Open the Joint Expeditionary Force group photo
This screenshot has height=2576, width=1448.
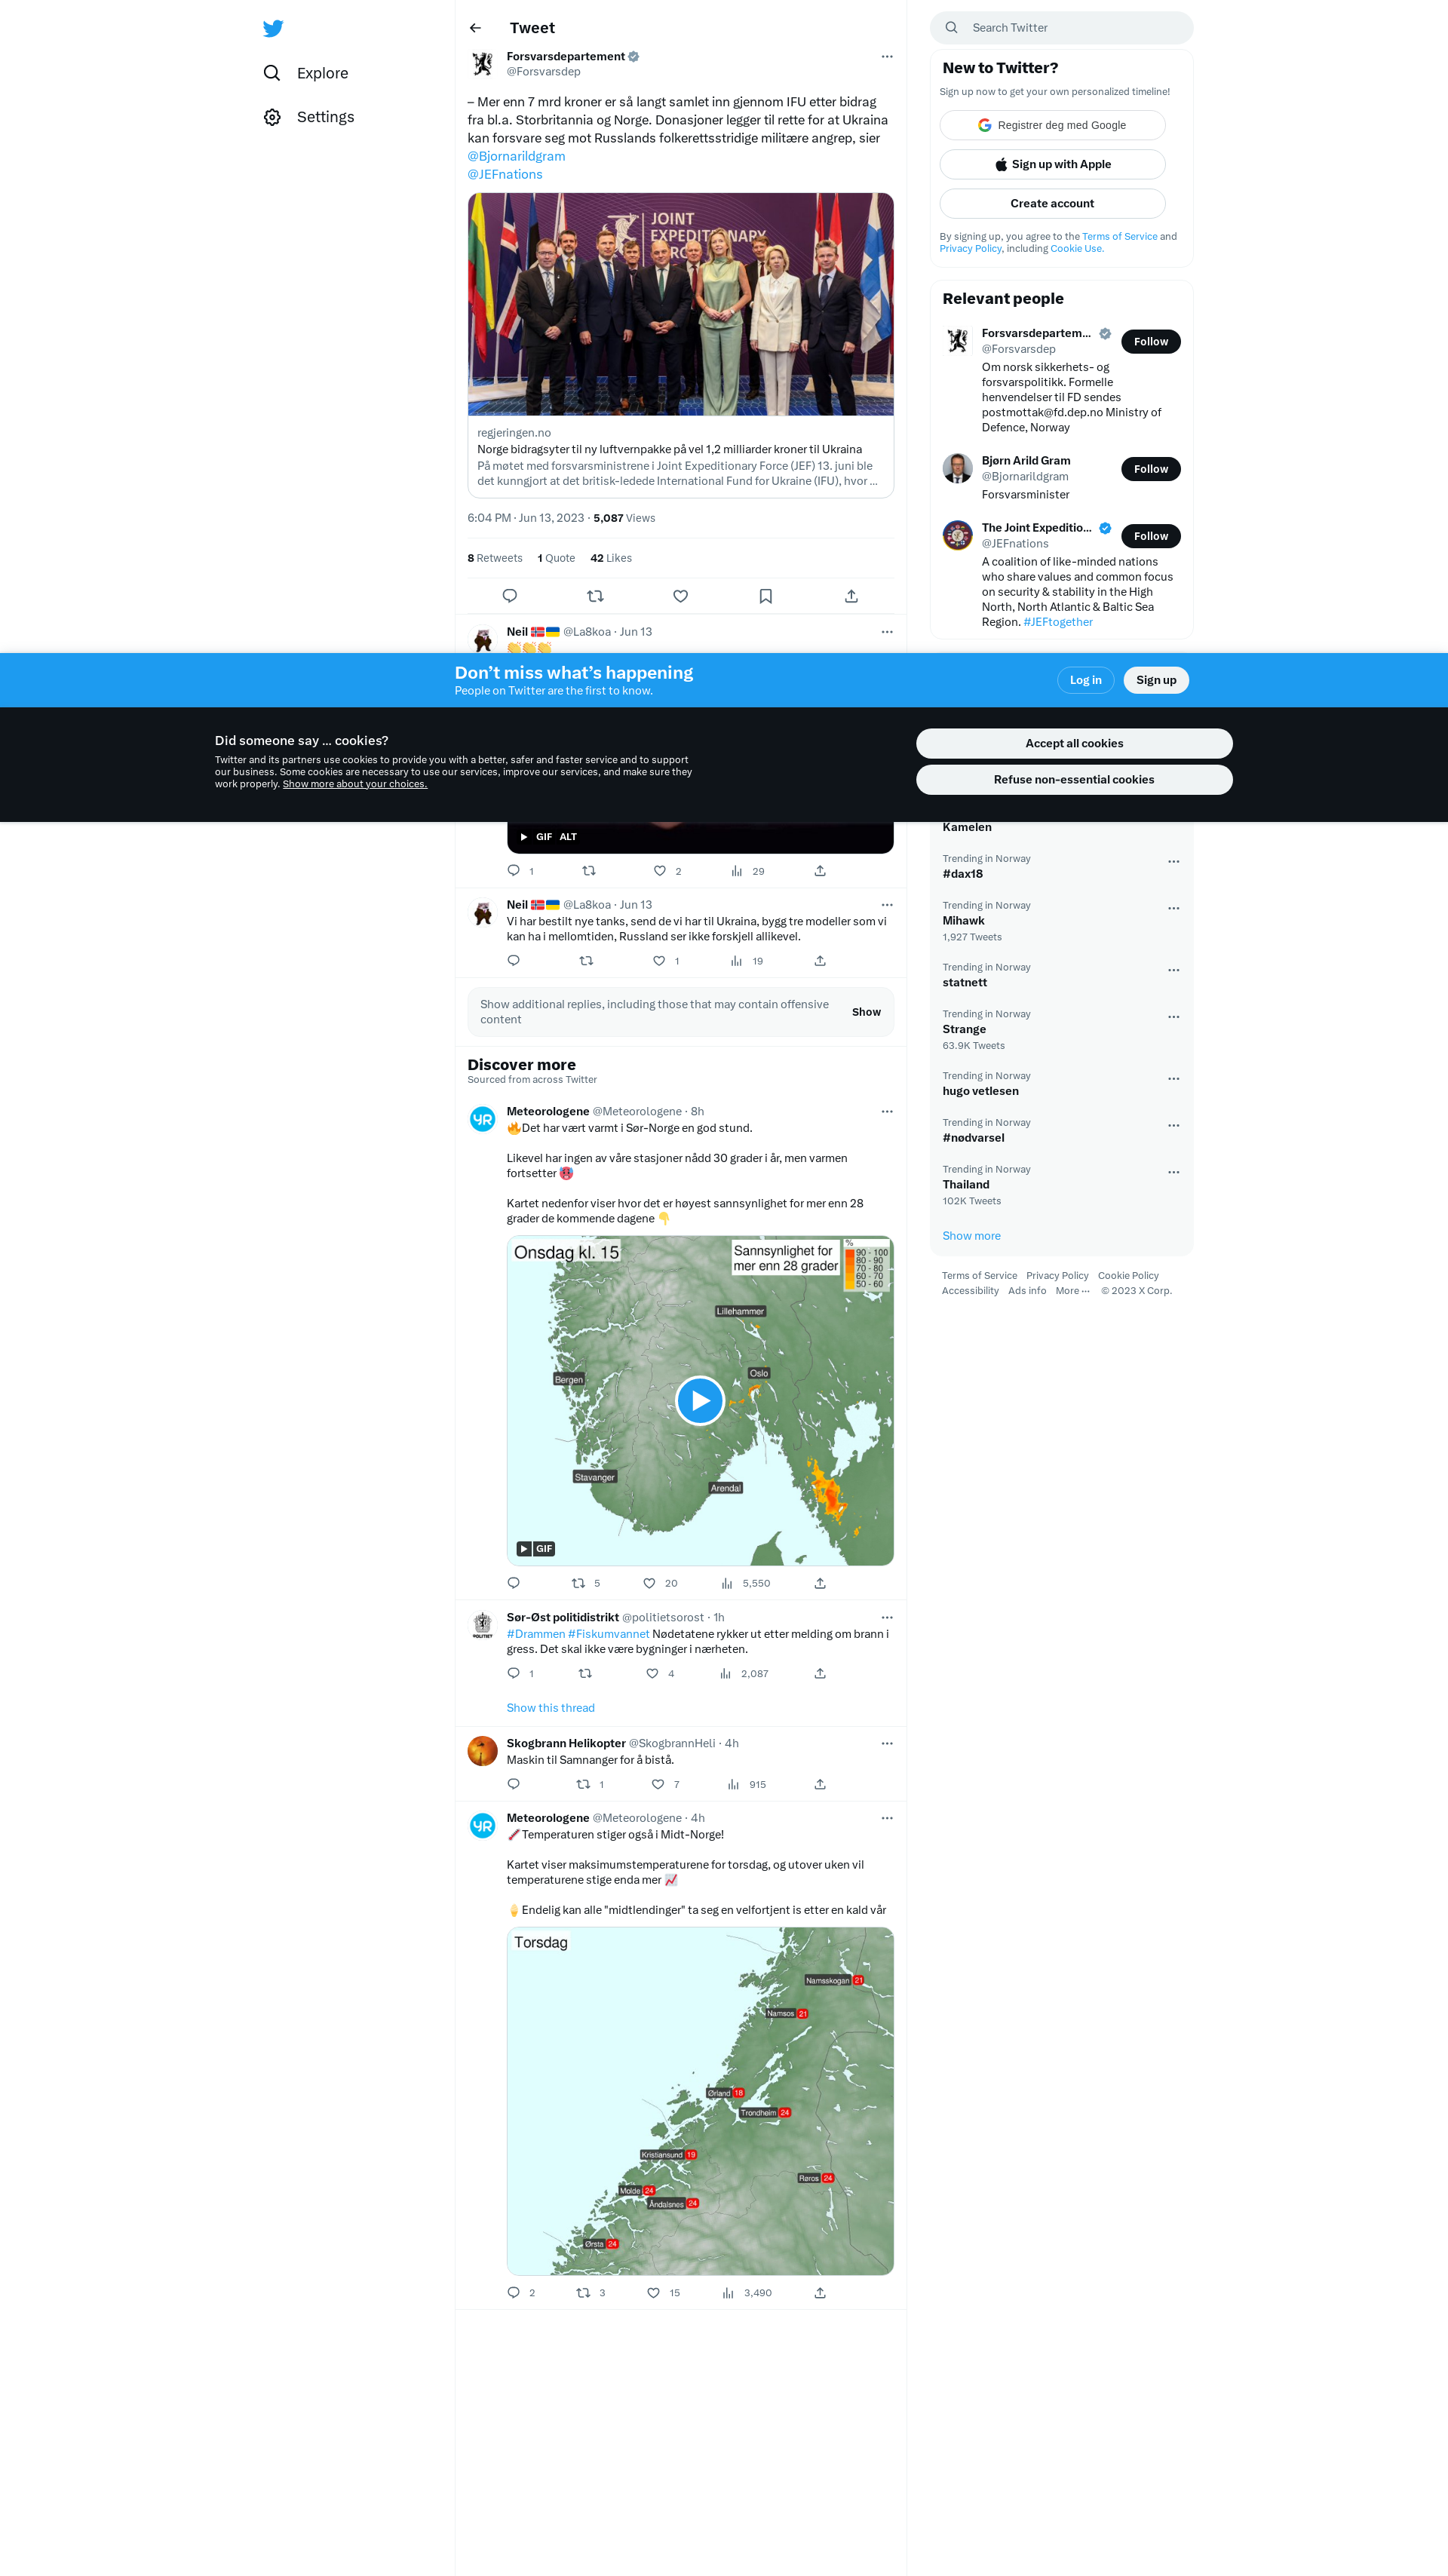pos(681,304)
